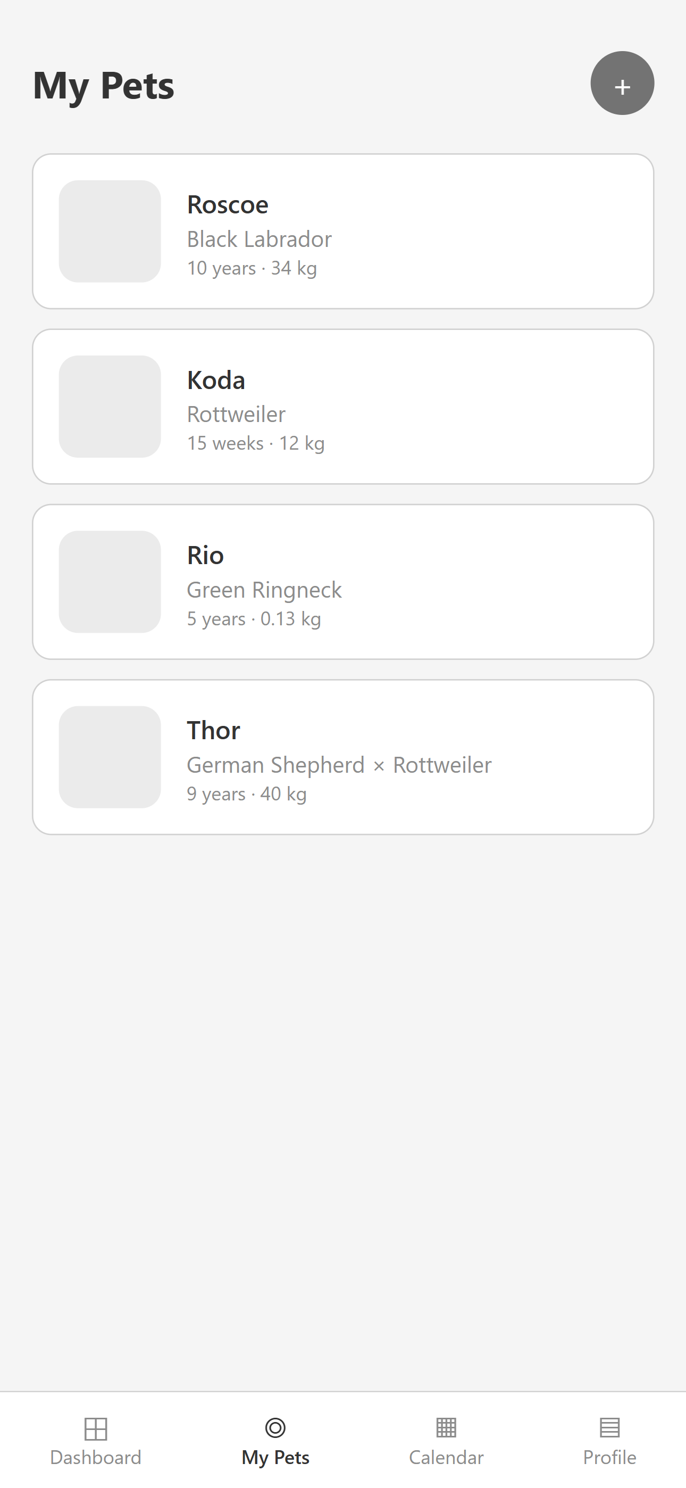
Task: Select the My Pets tab label
Action: (275, 1457)
